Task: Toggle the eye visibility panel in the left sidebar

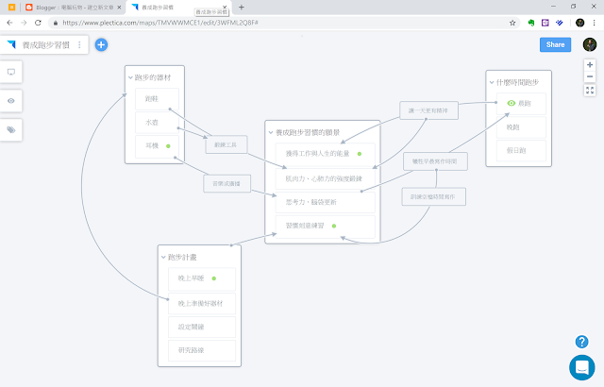Action: click(x=11, y=101)
